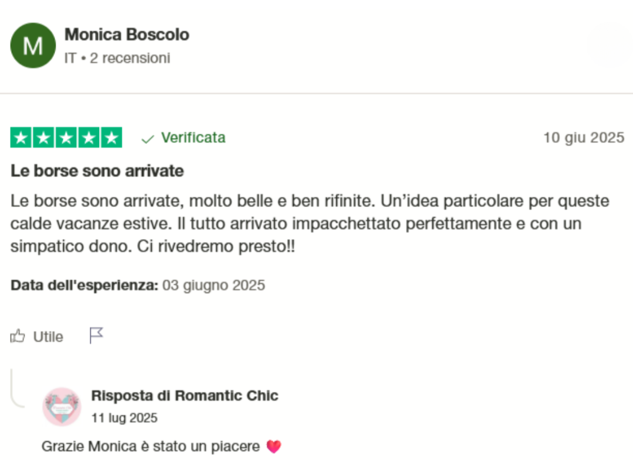The height and width of the screenshot is (466, 633).
Task: Open Monica Boscolo's profile name
Action: [x=127, y=35]
